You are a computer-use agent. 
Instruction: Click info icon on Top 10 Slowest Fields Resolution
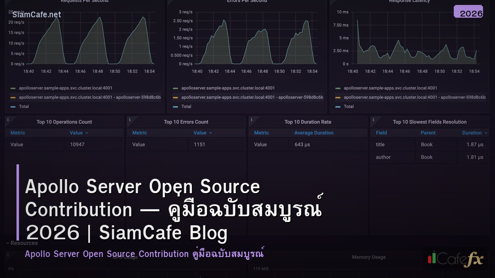(373, 119)
